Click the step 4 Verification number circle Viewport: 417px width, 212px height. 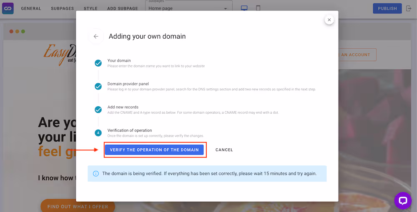coord(98,133)
